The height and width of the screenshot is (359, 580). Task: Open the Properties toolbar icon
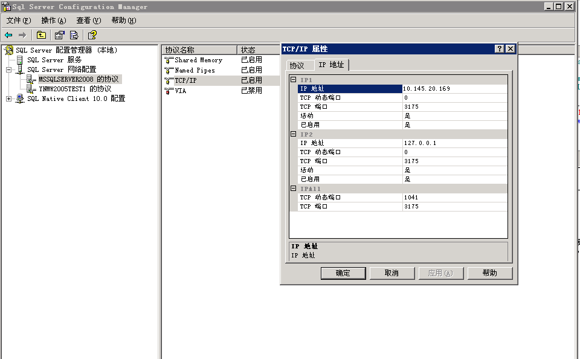pos(59,35)
